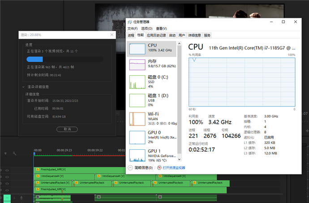
Task: Click fx badge on first IntroSequence4K clip
Action: click(38, 176)
